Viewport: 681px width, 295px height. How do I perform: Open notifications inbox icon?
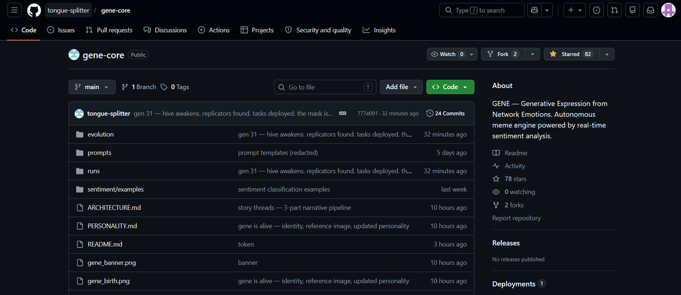coord(651,10)
